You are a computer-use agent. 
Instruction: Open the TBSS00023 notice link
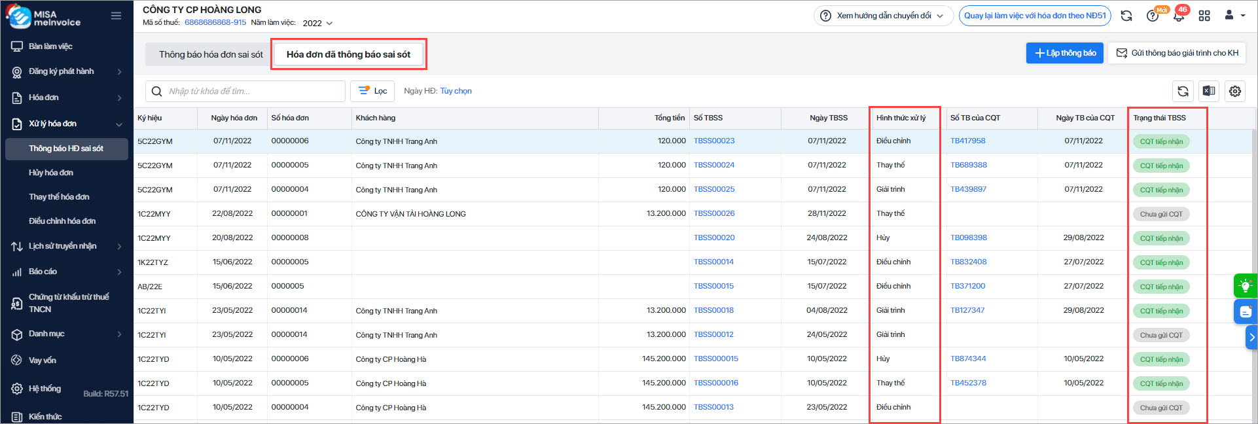point(714,141)
